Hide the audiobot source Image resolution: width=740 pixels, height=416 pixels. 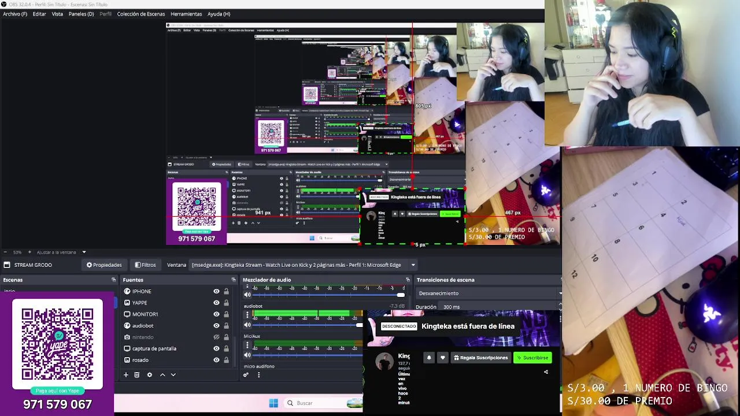pyautogui.click(x=216, y=326)
